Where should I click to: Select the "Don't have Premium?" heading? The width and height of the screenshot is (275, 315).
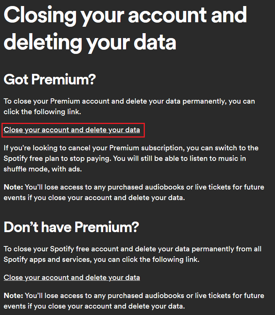click(x=71, y=227)
